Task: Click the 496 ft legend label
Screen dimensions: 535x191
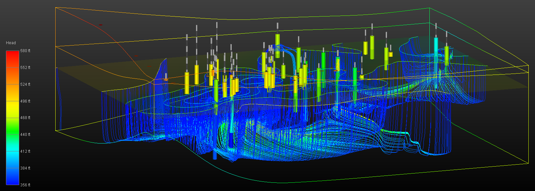Action: (25, 101)
